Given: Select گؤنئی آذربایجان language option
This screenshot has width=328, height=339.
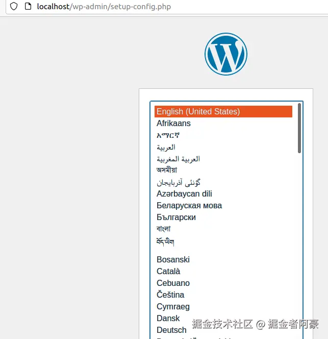Looking at the screenshot, I should 223,182.
